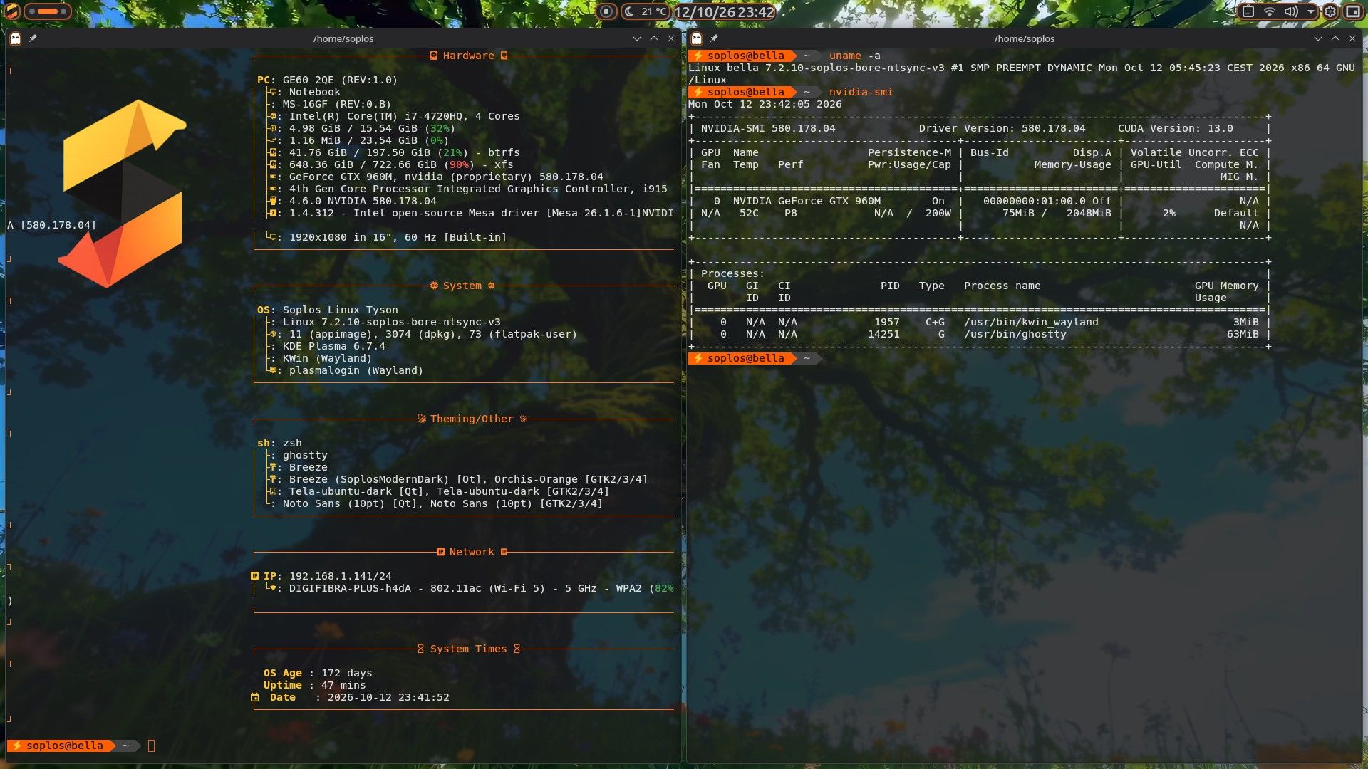Screen dimensions: 1368x769
Task: Click the right terminal title /home/soplos
Action: click(1024, 38)
